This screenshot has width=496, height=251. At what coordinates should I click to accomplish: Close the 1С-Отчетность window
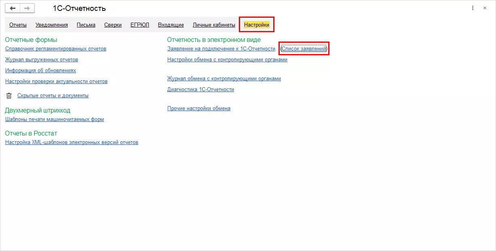485,8
